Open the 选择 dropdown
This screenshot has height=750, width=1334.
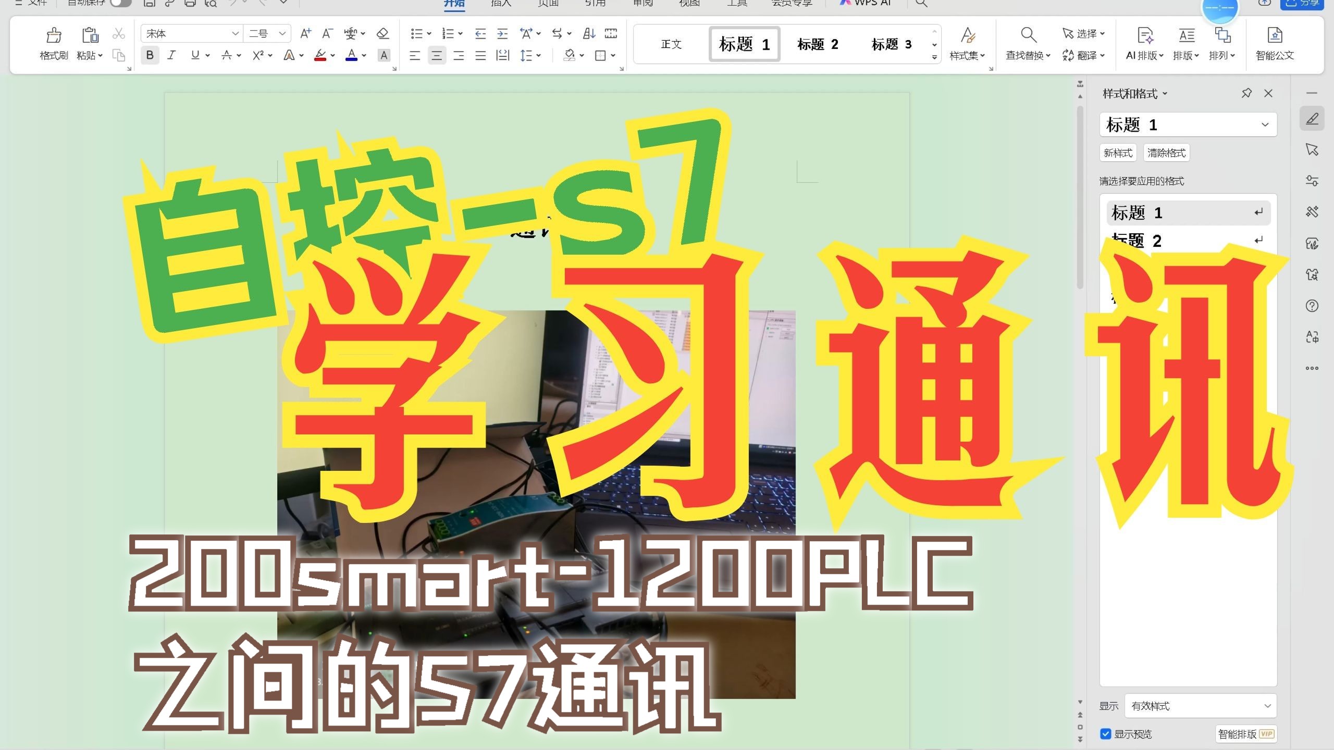[x=1084, y=34]
